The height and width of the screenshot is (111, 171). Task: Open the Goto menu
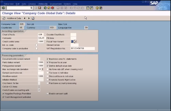tap(24, 4)
